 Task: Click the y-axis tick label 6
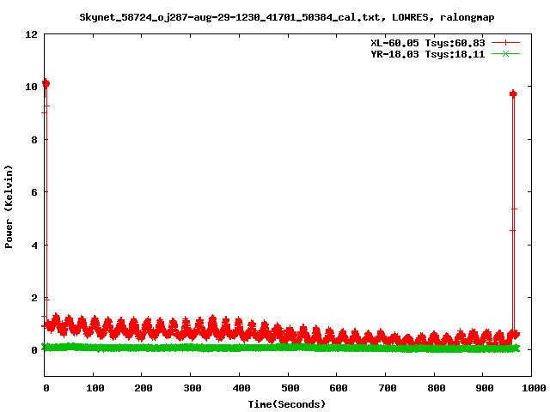click(x=34, y=192)
